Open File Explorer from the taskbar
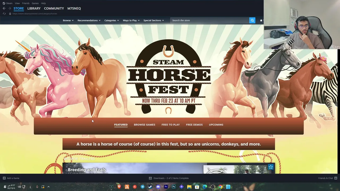Screen dimensions: 340x191 [189, 187]
